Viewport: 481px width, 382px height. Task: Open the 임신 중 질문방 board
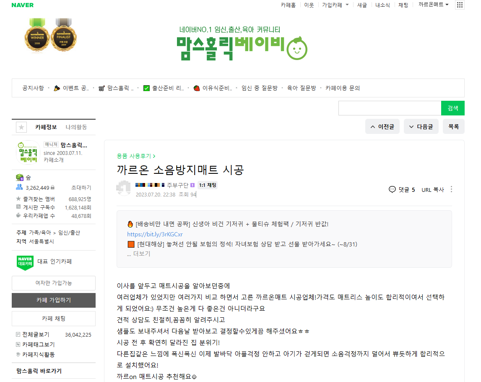(x=260, y=88)
